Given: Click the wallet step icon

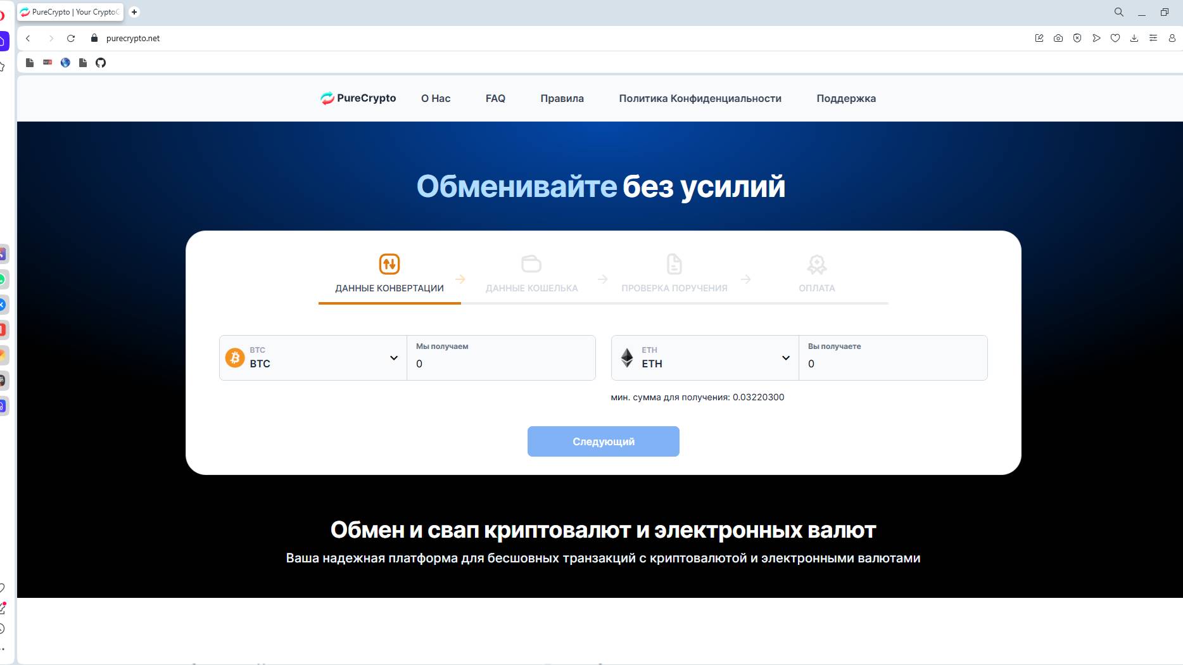Looking at the screenshot, I should coord(531,263).
